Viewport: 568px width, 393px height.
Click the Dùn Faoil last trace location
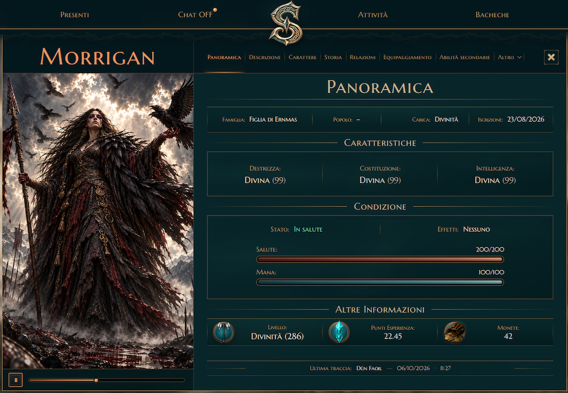369,368
